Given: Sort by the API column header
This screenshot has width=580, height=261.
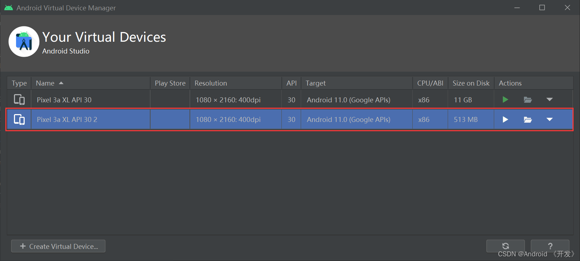Looking at the screenshot, I should pos(291,83).
